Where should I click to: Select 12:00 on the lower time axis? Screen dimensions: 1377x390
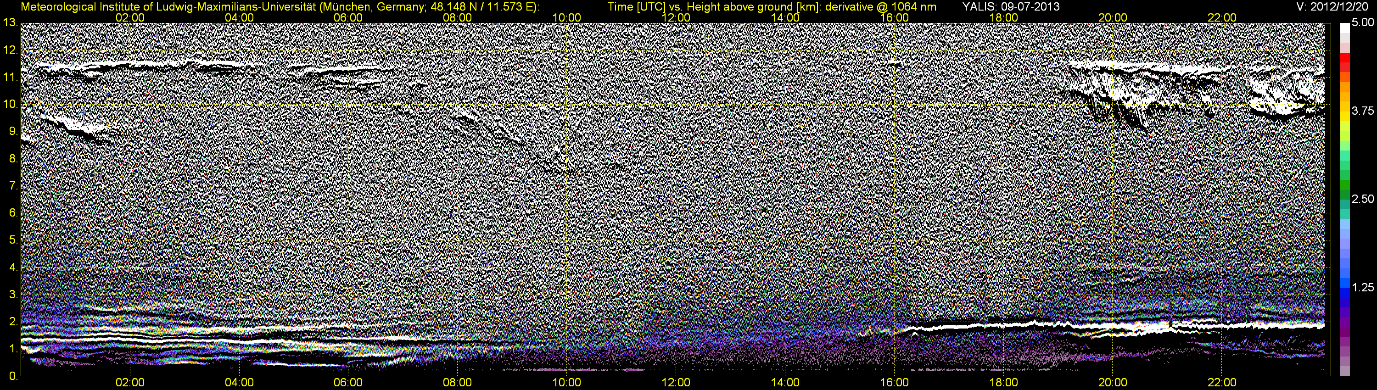[x=676, y=383]
